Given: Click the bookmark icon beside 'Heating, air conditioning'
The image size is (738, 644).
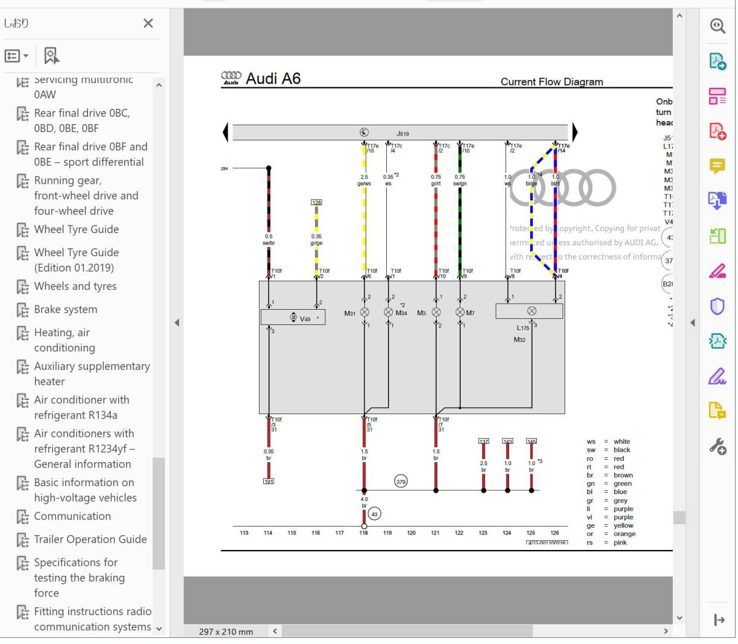Looking at the screenshot, I should click(23, 333).
